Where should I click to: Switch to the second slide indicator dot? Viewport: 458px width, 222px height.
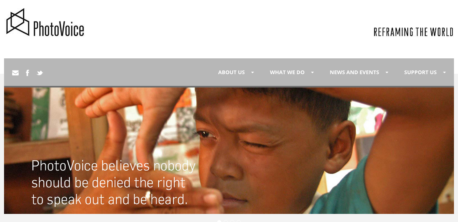click(226, 221)
